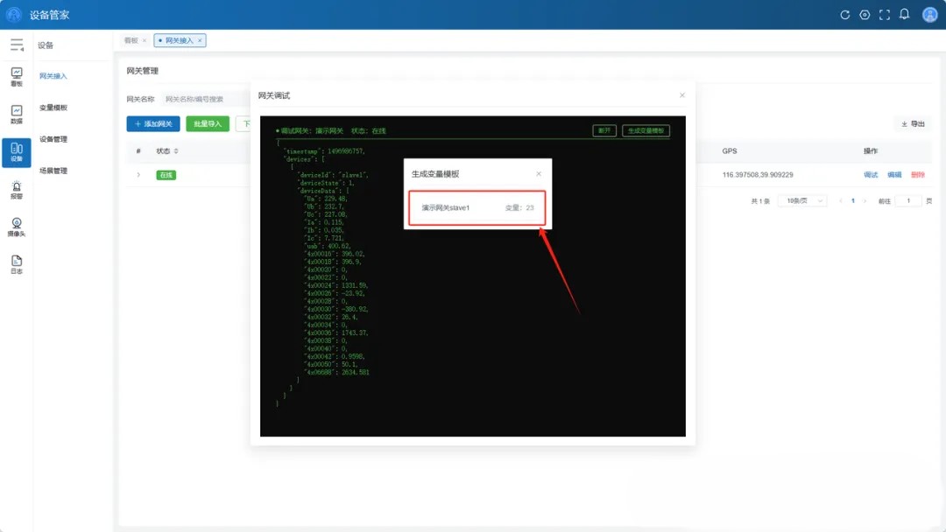The width and height of the screenshot is (946, 532).
Task: Click the 设备 heading in the side menu
Action: 46,45
